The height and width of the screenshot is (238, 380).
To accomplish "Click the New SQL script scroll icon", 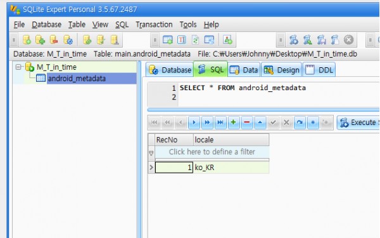I will (335, 40).
